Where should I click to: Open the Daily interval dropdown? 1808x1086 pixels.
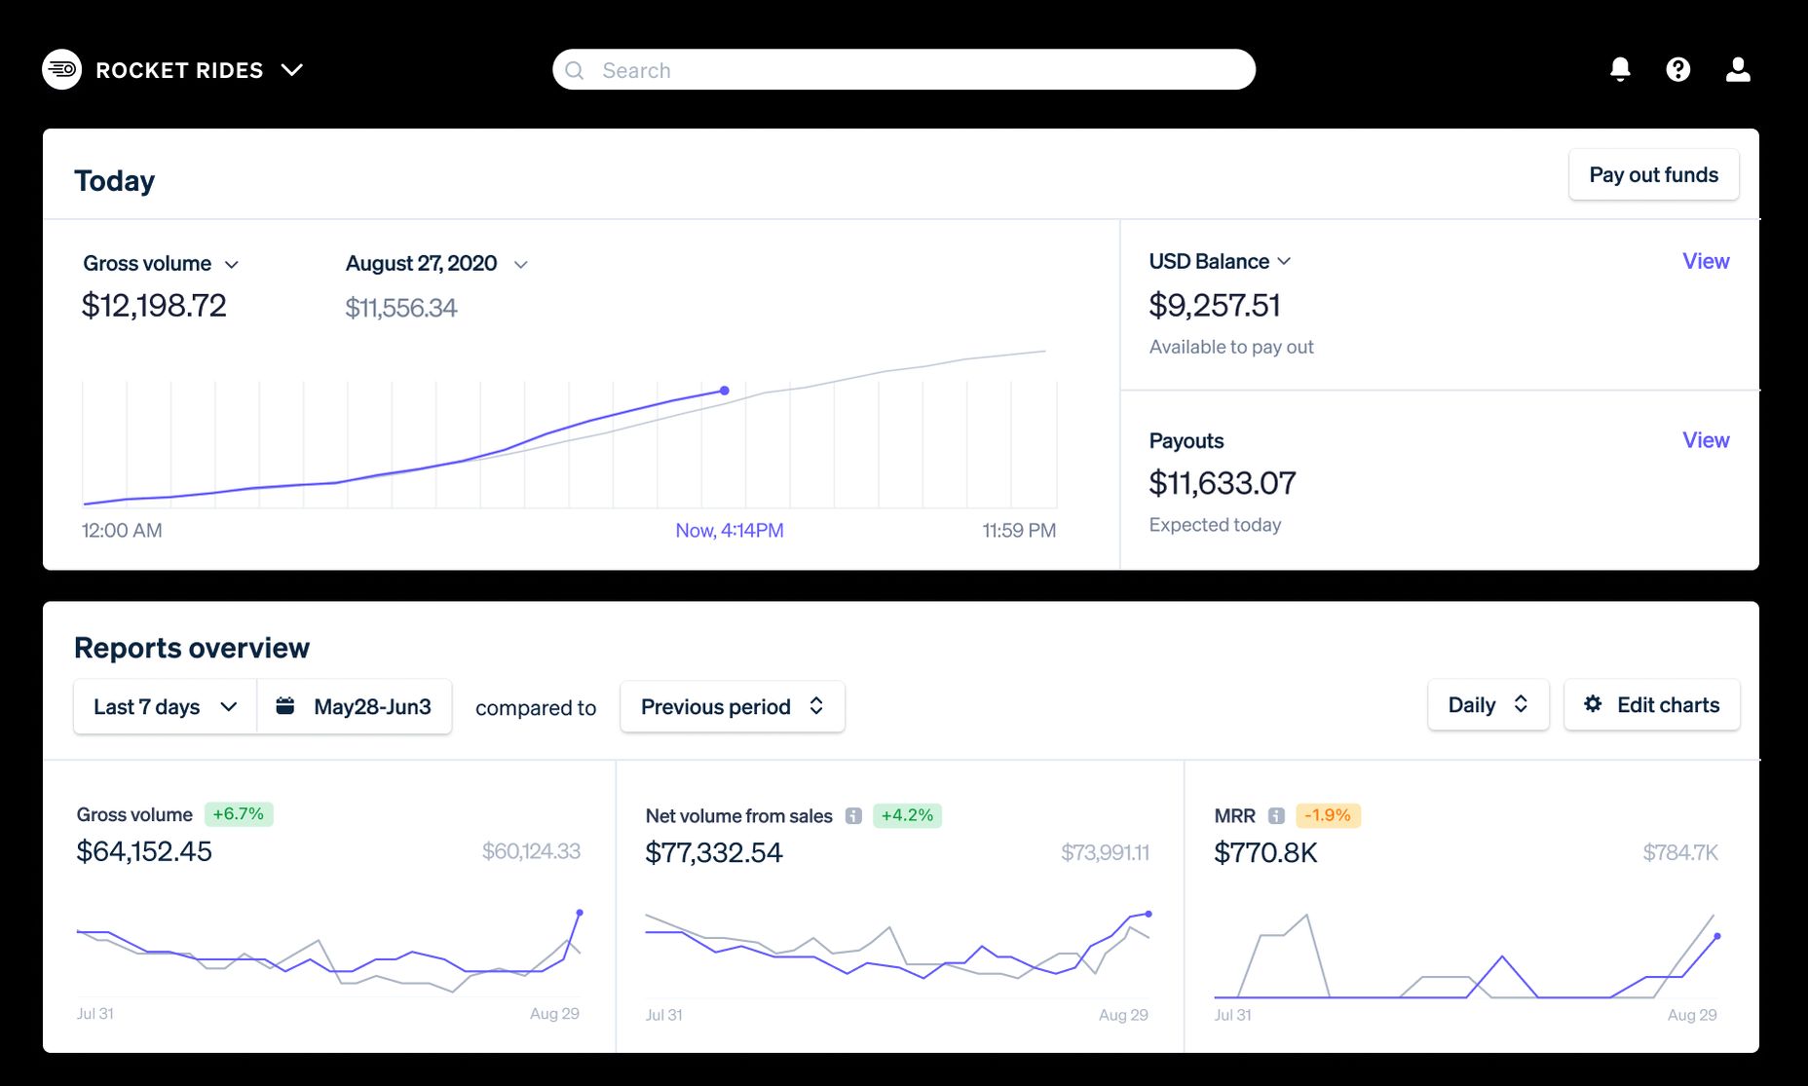coord(1488,704)
